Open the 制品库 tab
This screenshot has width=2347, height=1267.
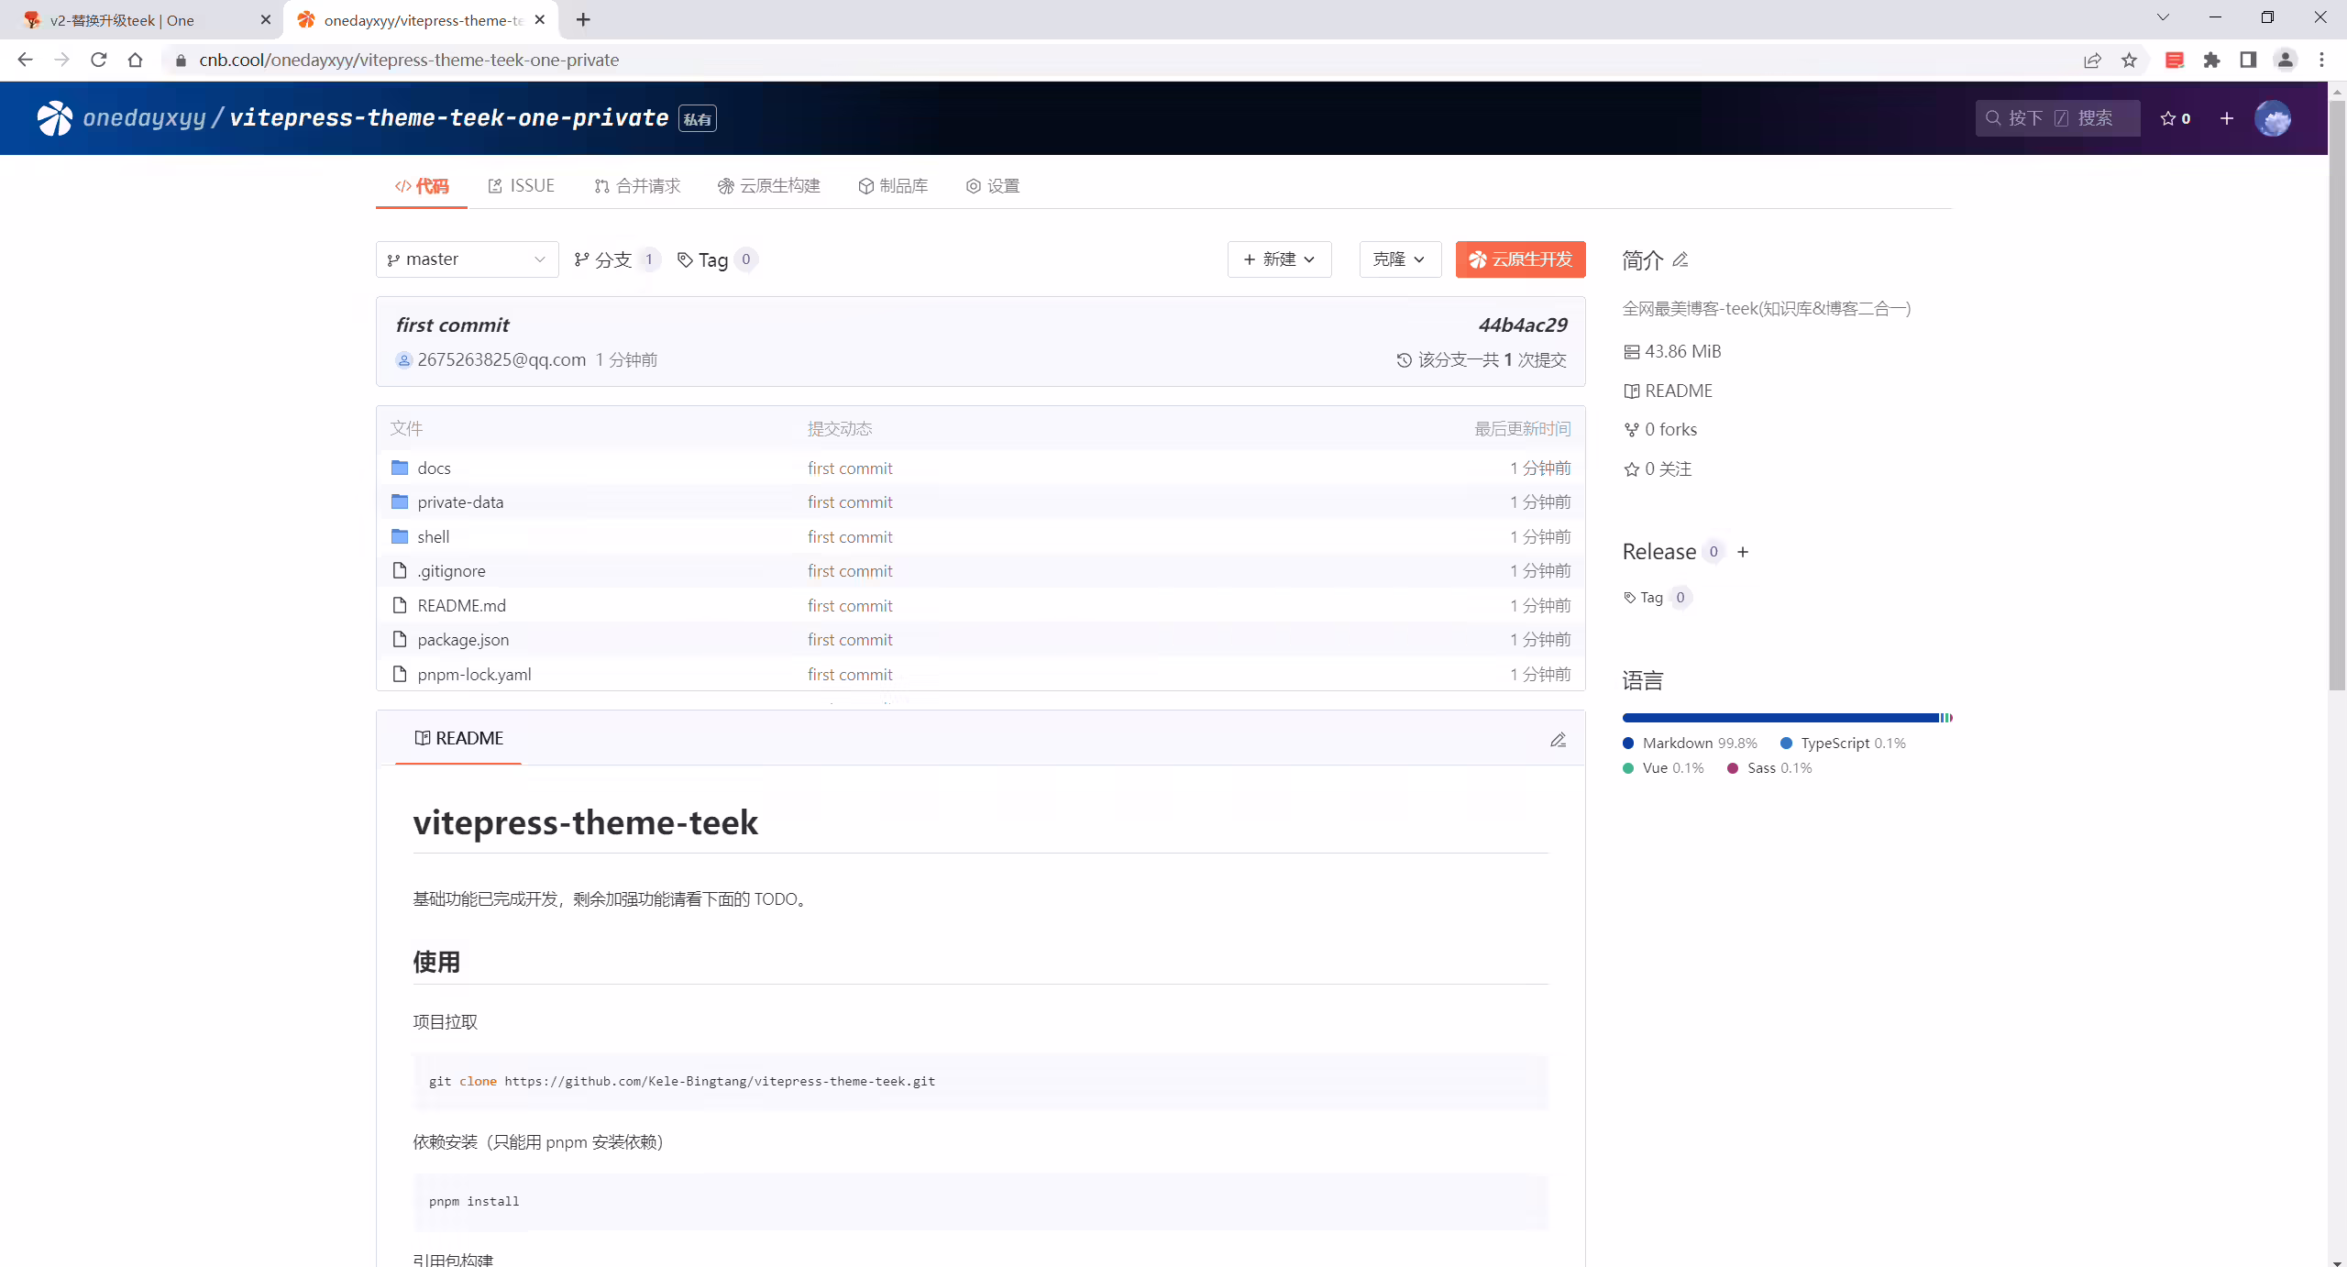coord(893,186)
